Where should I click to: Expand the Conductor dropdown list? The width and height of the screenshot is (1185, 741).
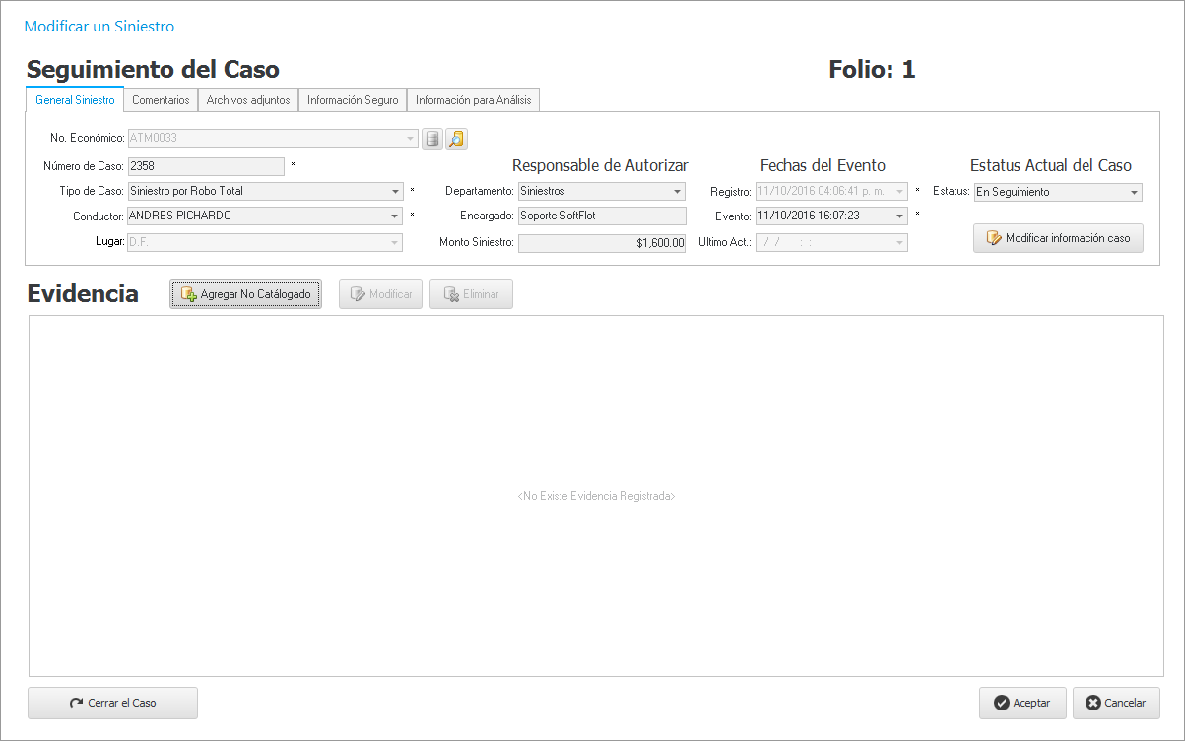(x=395, y=216)
